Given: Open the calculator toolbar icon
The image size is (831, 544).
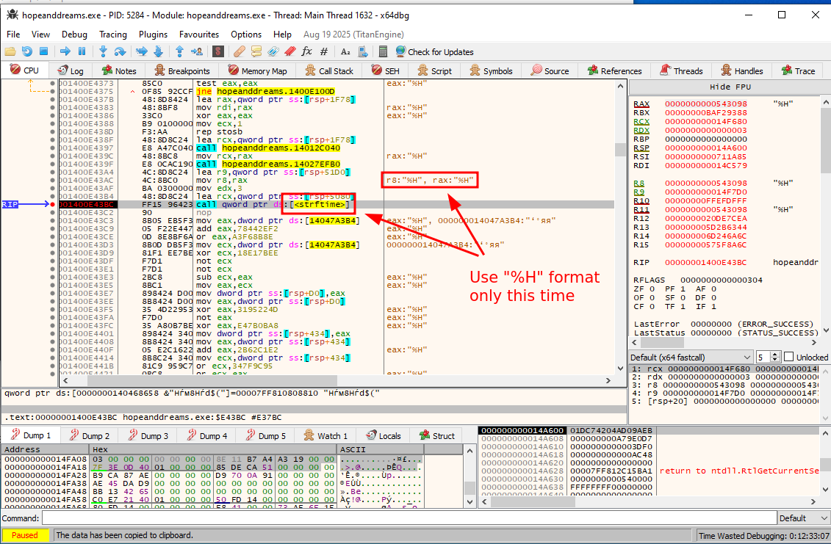Looking at the screenshot, I should tap(382, 51).
